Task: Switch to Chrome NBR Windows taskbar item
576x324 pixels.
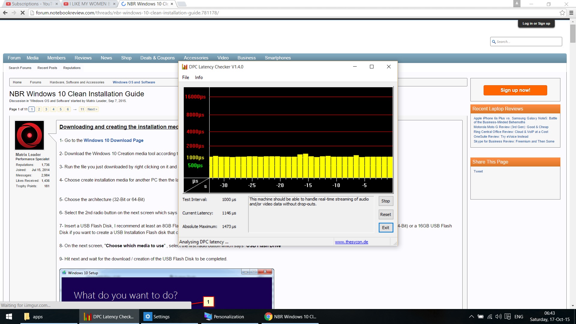Action: click(290, 316)
